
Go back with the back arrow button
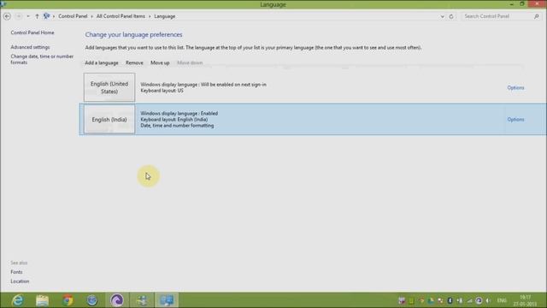[x=7, y=16]
